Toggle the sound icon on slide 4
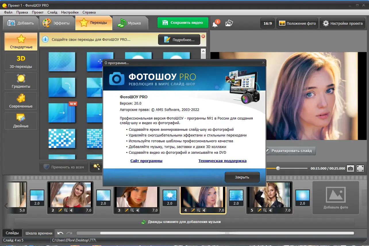 pos(204,210)
